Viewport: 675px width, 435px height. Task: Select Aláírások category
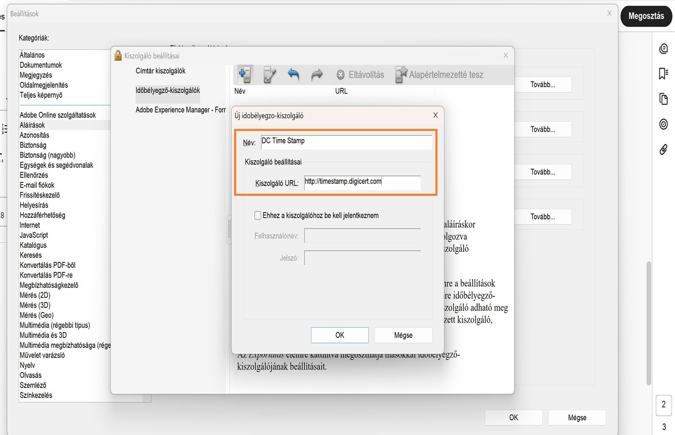32,125
